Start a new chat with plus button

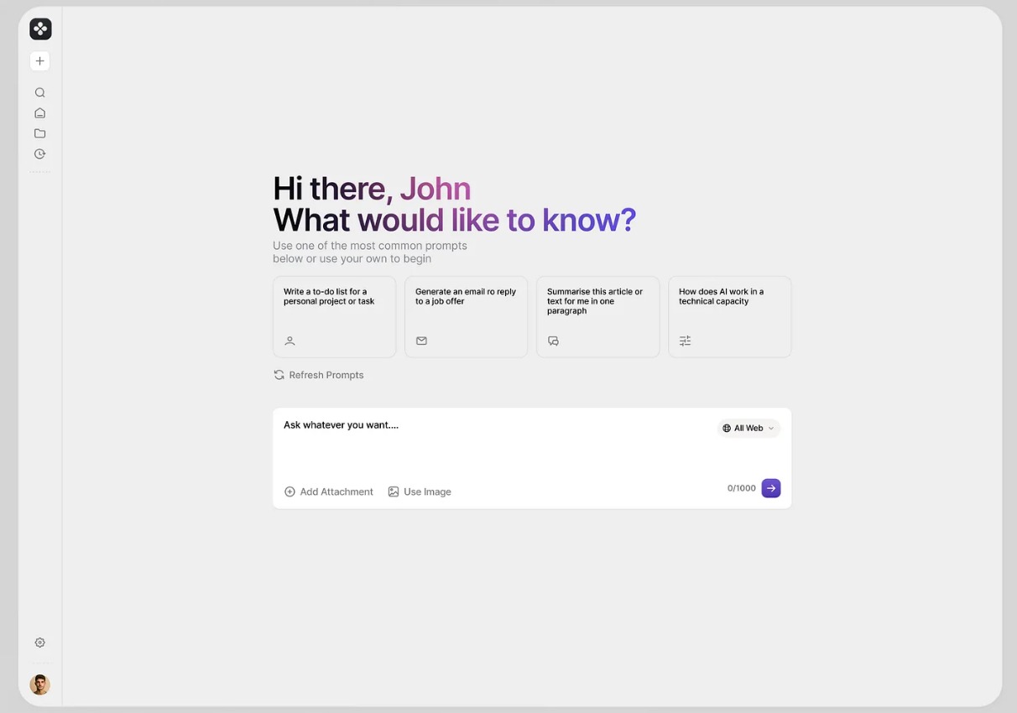click(39, 61)
